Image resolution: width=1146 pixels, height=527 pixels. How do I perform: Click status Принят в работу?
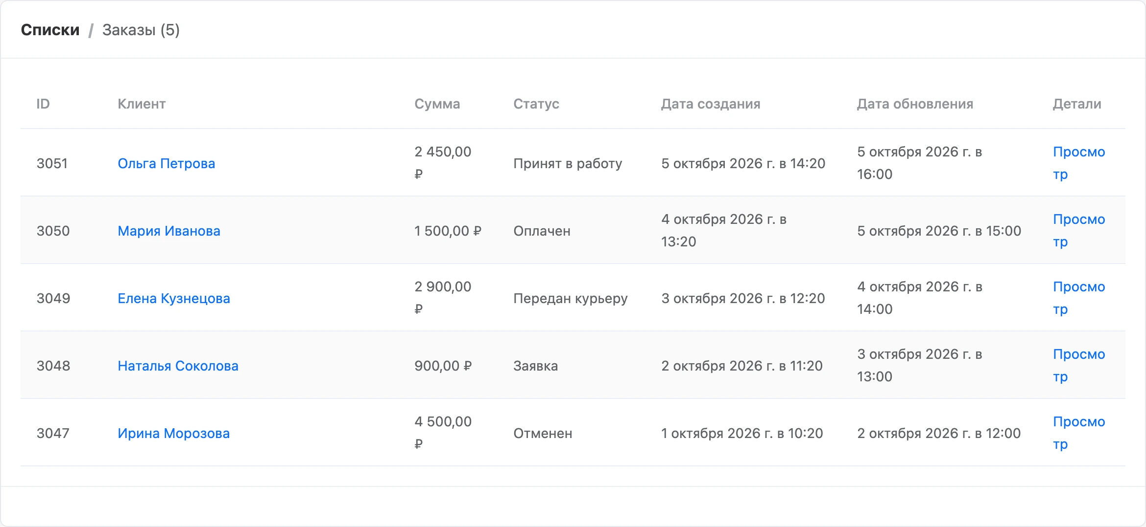pos(568,163)
